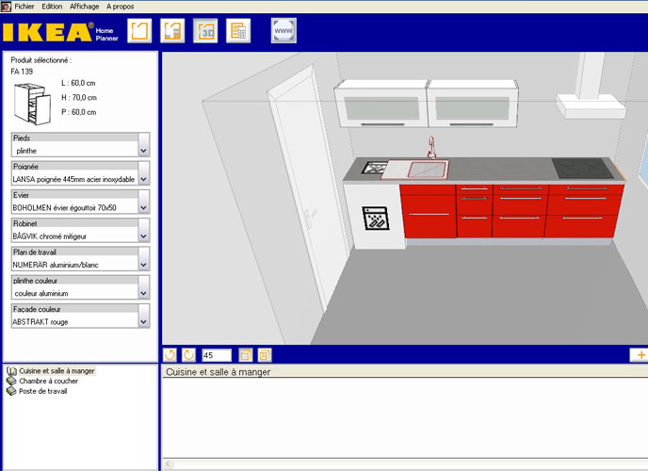Expand the Plan de travail dropdown arrow
Screen dimensions: 648x471
click(x=144, y=259)
